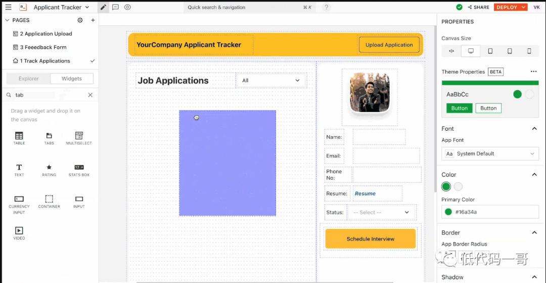
Task: Click the Schedule Interview button
Action: (x=370, y=239)
